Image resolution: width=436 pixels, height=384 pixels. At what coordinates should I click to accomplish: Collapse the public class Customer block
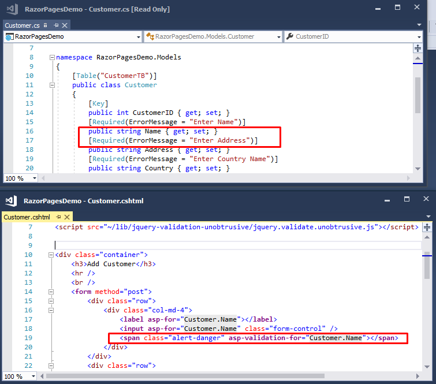[52, 85]
